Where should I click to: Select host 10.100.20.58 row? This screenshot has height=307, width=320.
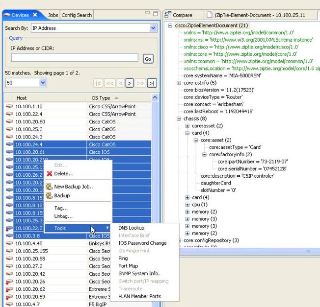[58, 259]
